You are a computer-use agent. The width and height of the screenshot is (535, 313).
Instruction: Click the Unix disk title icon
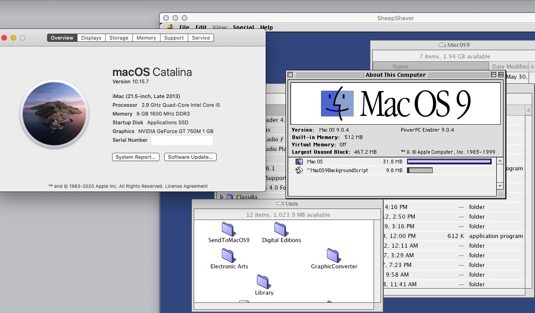[x=280, y=203]
